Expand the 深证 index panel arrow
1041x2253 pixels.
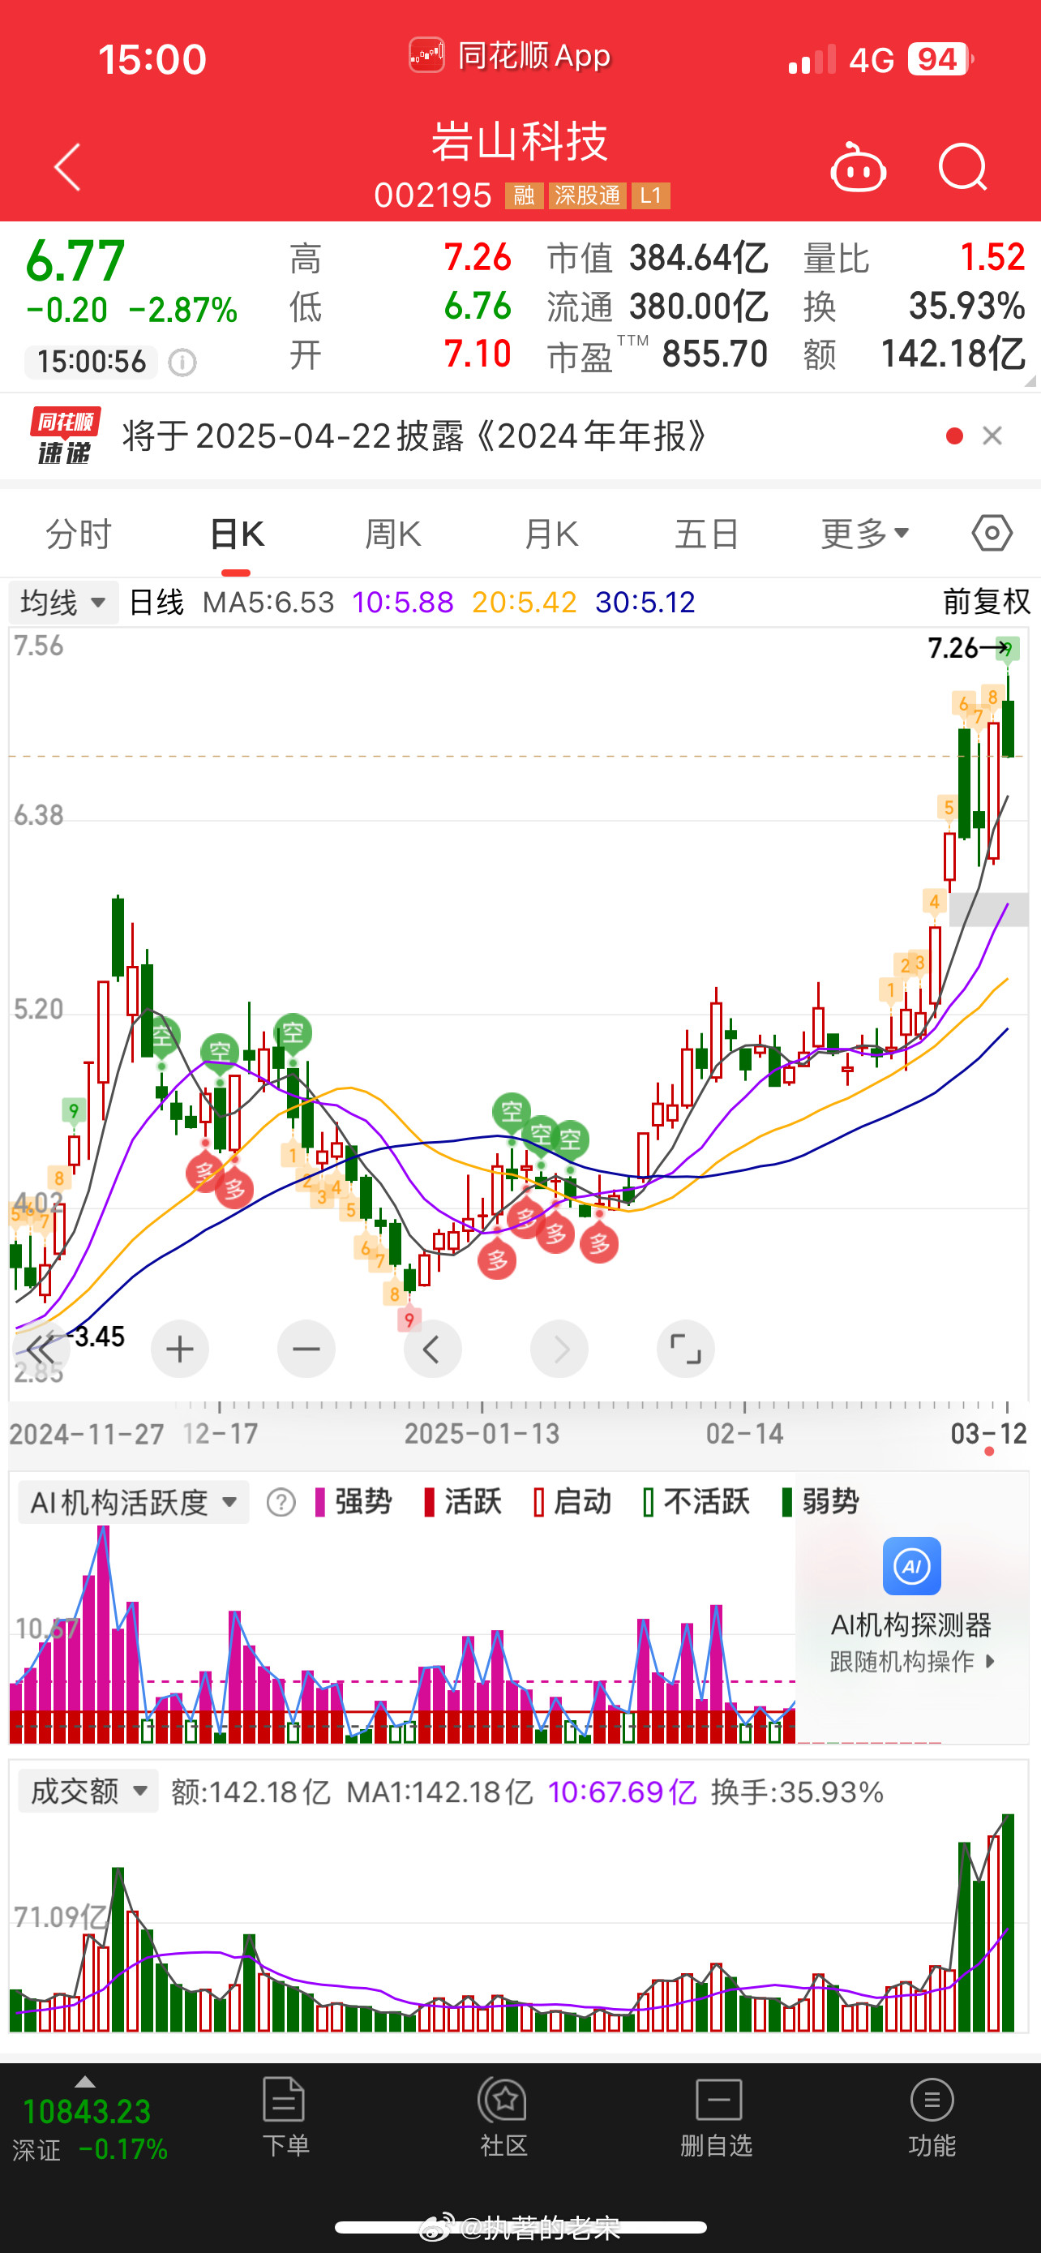click(85, 2083)
